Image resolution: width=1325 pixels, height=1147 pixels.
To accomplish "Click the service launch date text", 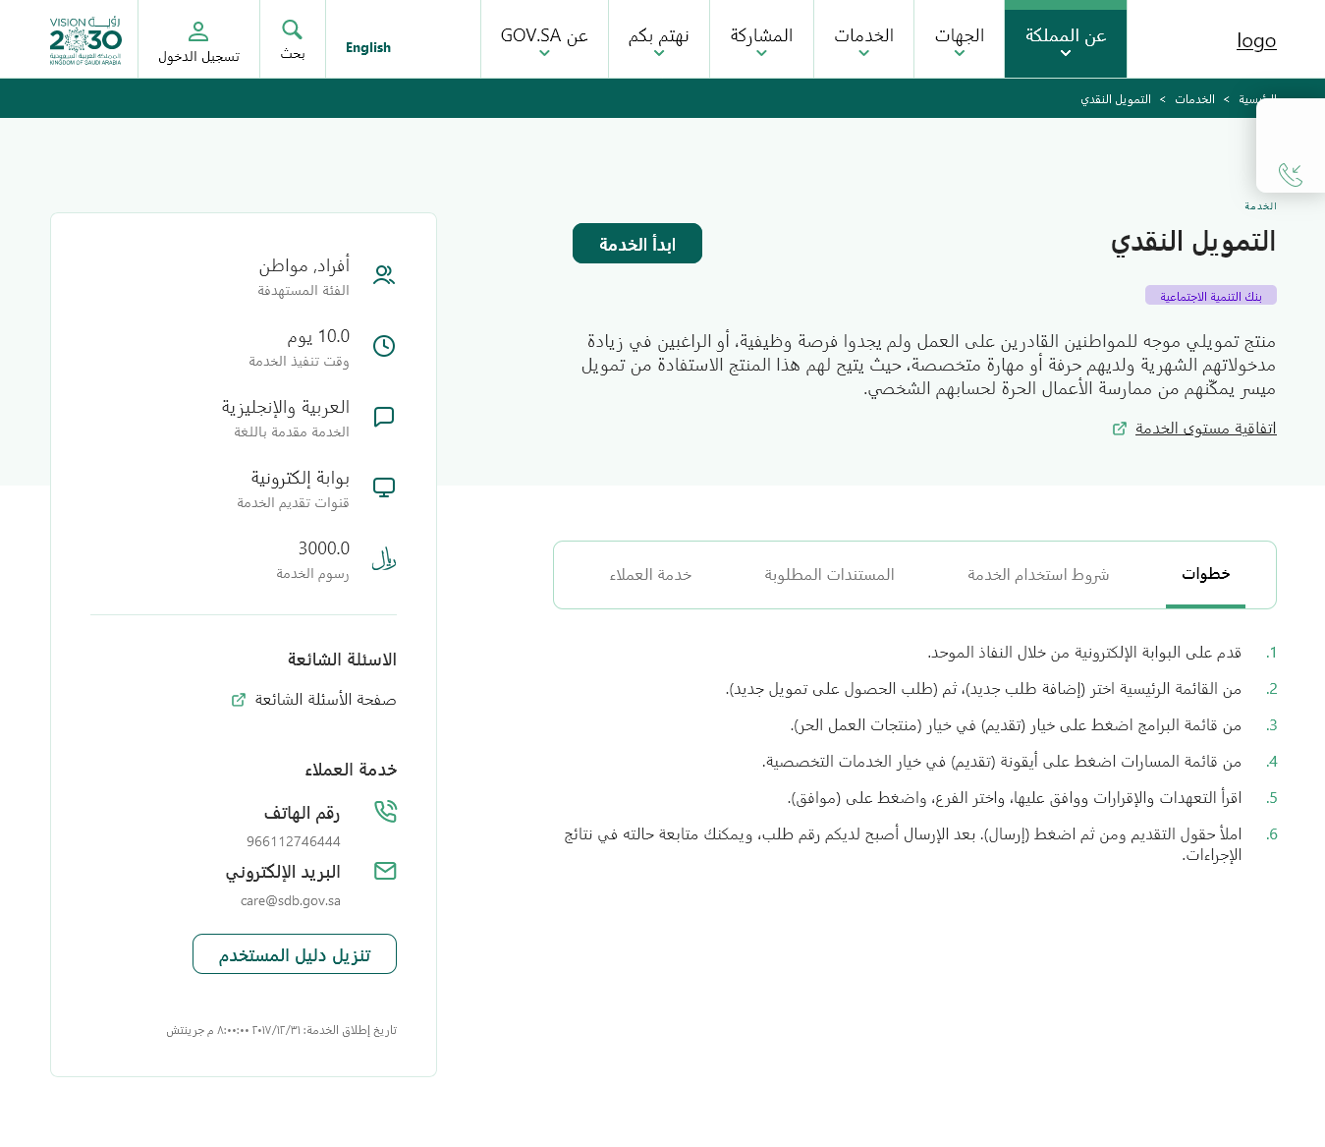I will (x=282, y=1030).
